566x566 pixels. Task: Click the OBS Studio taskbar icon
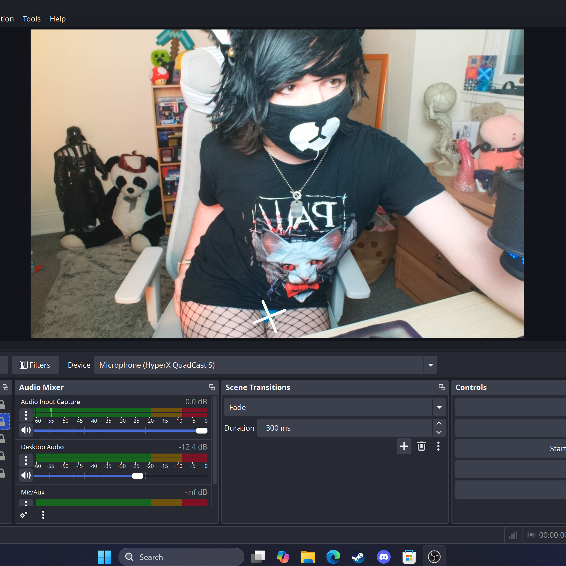pyautogui.click(x=434, y=557)
